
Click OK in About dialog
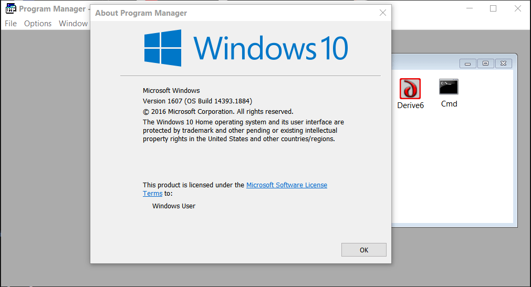click(x=363, y=250)
